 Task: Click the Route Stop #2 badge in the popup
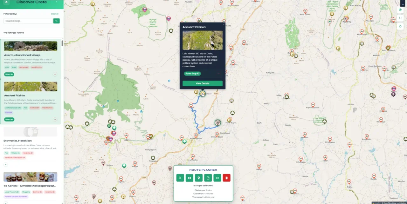192,74
